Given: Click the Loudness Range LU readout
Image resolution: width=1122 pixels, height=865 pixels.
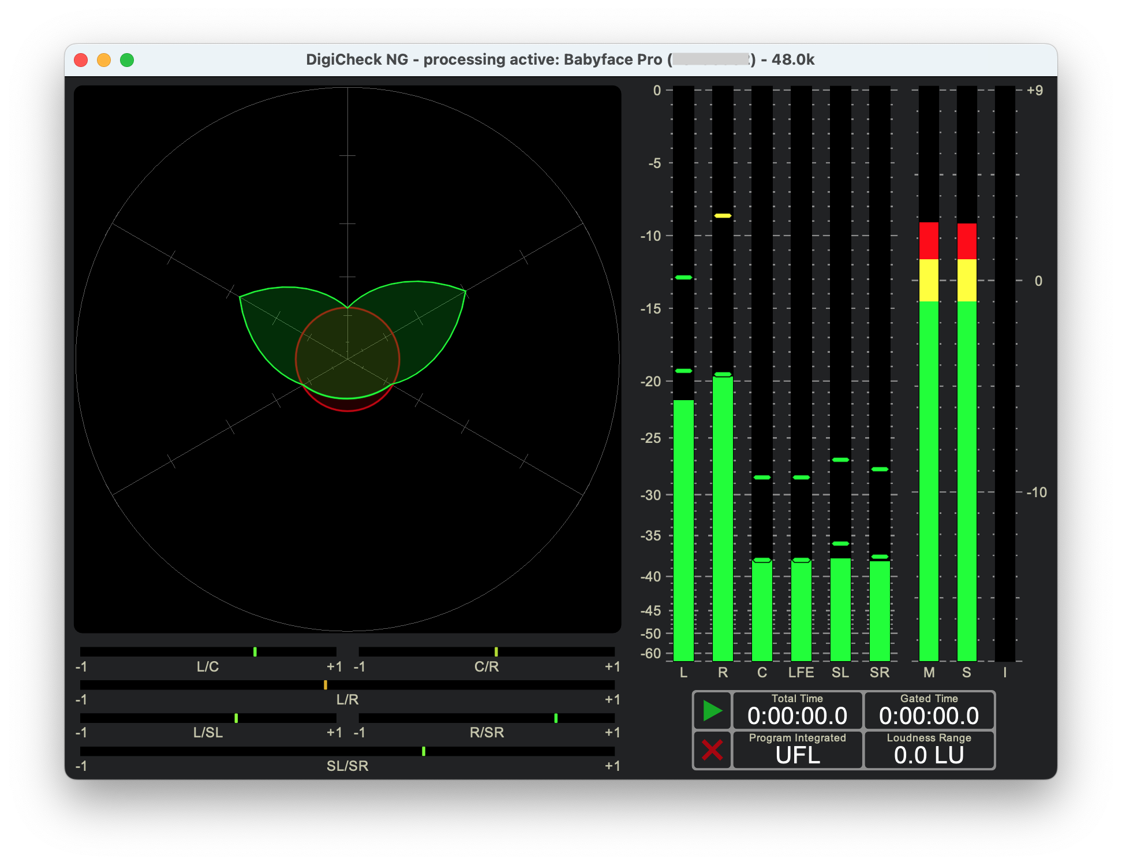Looking at the screenshot, I should (929, 750).
